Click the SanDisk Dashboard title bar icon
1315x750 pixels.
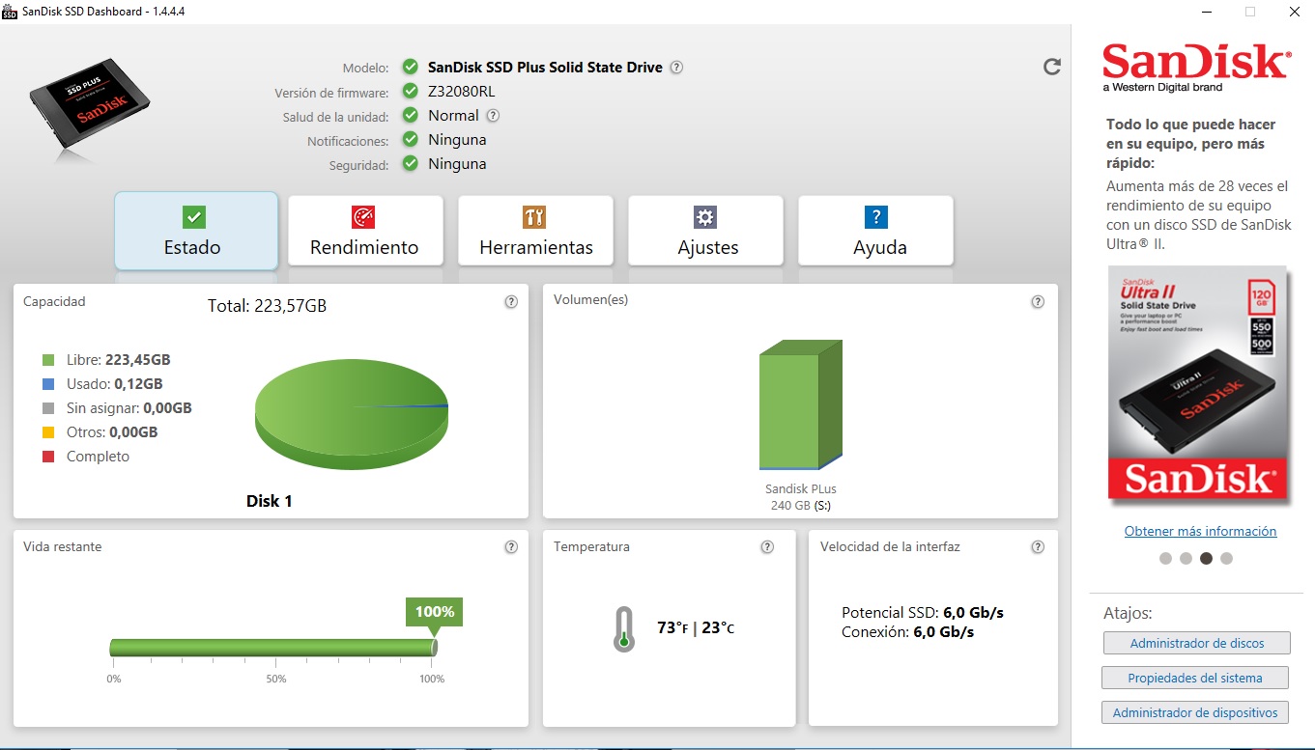11,11
